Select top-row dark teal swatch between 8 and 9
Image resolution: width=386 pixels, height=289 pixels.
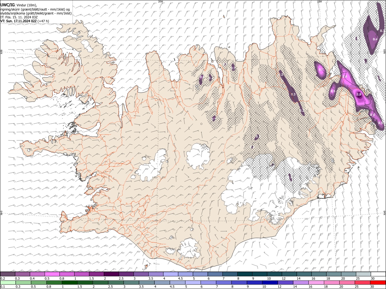(x=244, y=274)
